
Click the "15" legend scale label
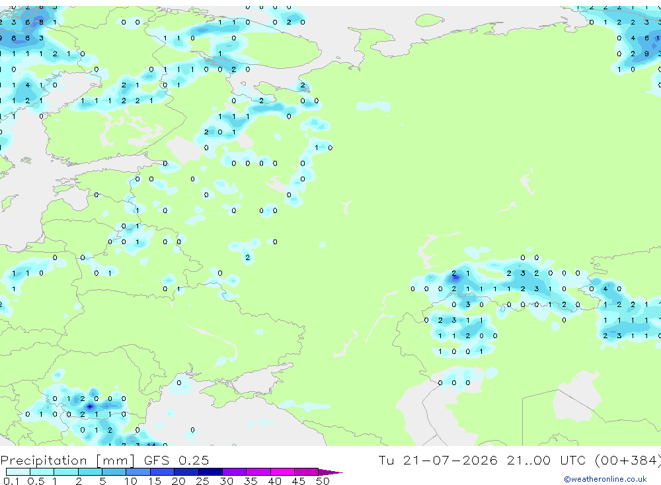pyautogui.click(x=155, y=481)
